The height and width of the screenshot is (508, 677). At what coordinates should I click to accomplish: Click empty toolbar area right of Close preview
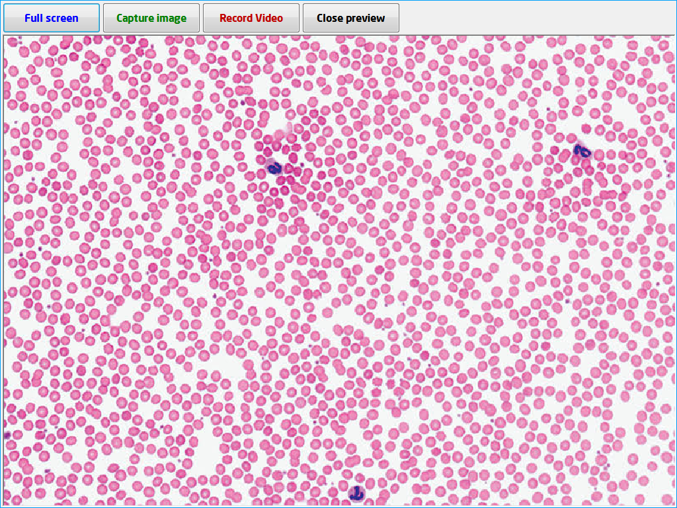(536, 18)
